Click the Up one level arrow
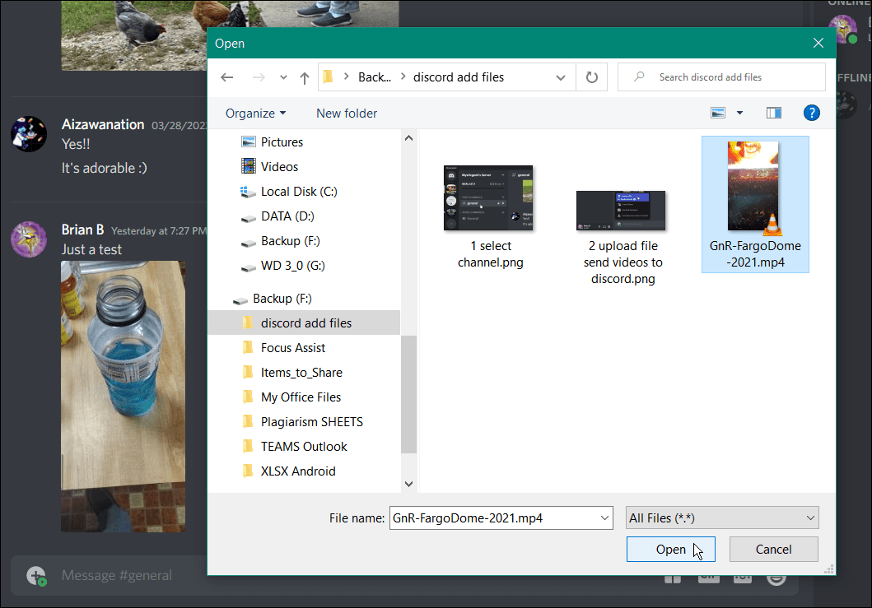 pyautogui.click(x=305, y=77)
